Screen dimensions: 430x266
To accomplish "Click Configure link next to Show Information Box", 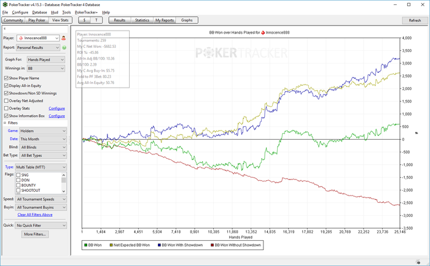I will [x=57, y=116].
